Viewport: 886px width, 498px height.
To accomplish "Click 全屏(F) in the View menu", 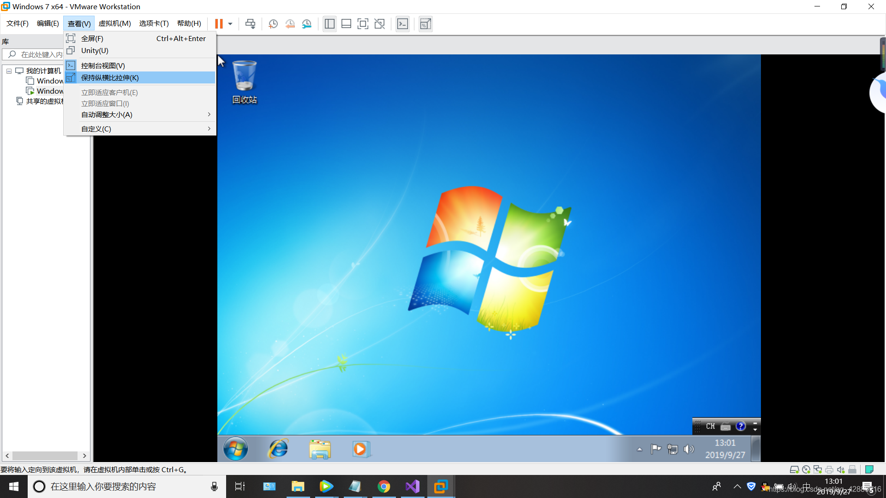I will pyautogui.click(x=92, y=39).
